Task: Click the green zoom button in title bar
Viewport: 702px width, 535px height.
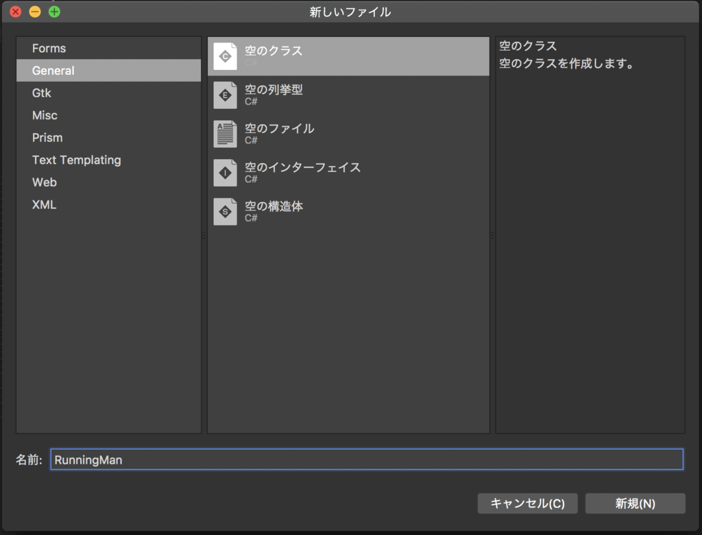Action: tap(53, 12)
